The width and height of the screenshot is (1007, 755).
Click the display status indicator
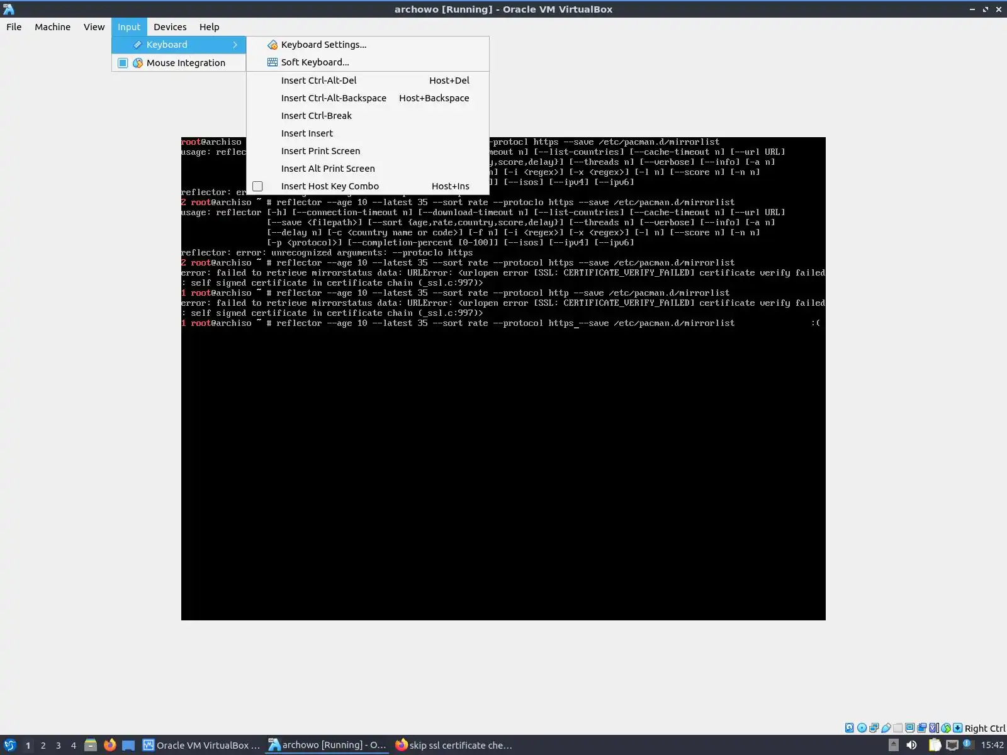[x=910, y=728]
